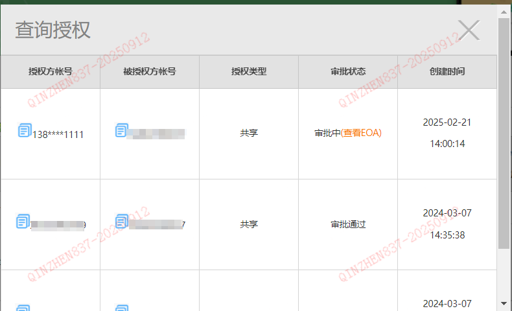Click the scrollbar up arrow
Viewport: 512px width, 311px height.
tap(504, 11)
